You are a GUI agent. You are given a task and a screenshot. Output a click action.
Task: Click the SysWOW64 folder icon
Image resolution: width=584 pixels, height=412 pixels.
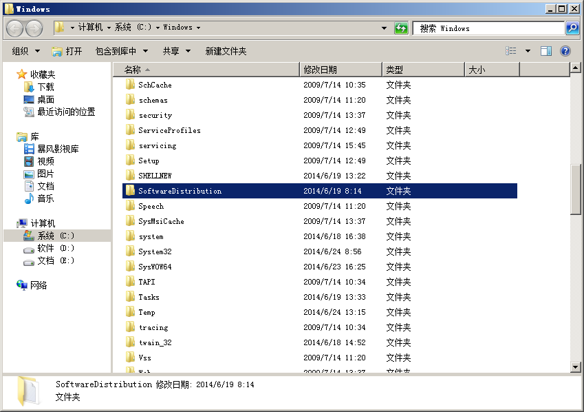point(130,267)
